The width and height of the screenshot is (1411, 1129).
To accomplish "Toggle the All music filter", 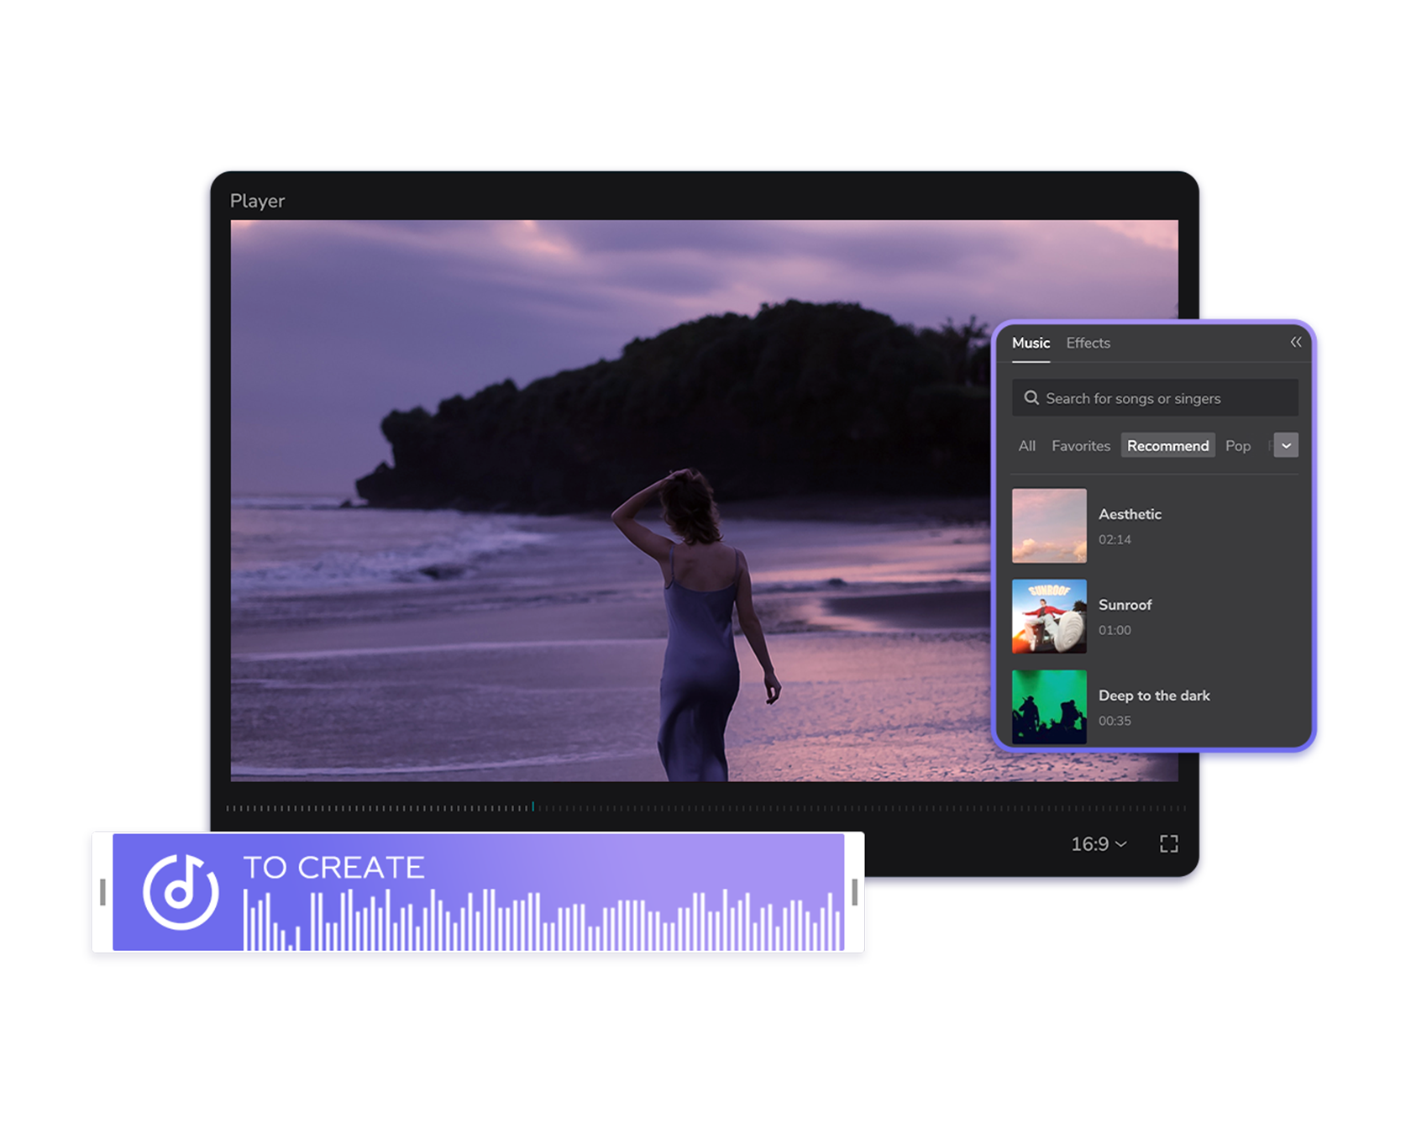I will [x=1026, y=445].
